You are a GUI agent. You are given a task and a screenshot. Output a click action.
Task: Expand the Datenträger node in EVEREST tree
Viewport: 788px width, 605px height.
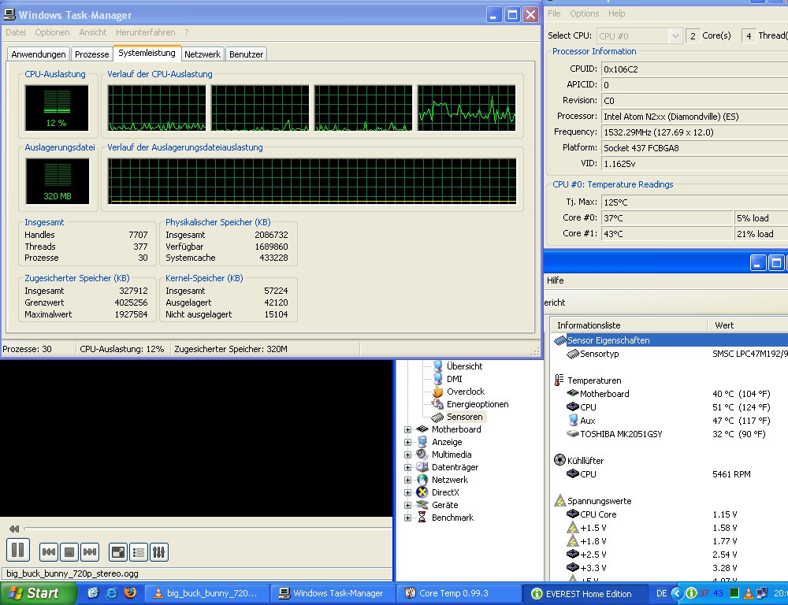[408, 467]
